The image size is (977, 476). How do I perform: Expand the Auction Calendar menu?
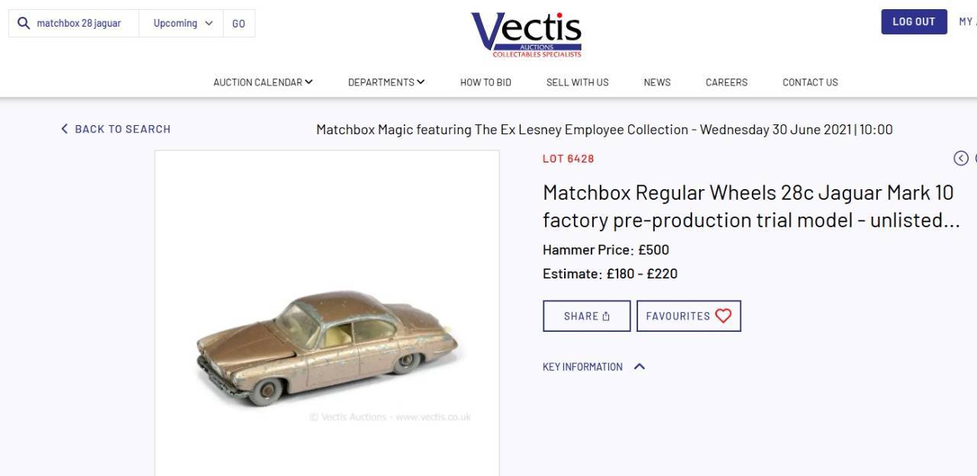coord(263,82)
